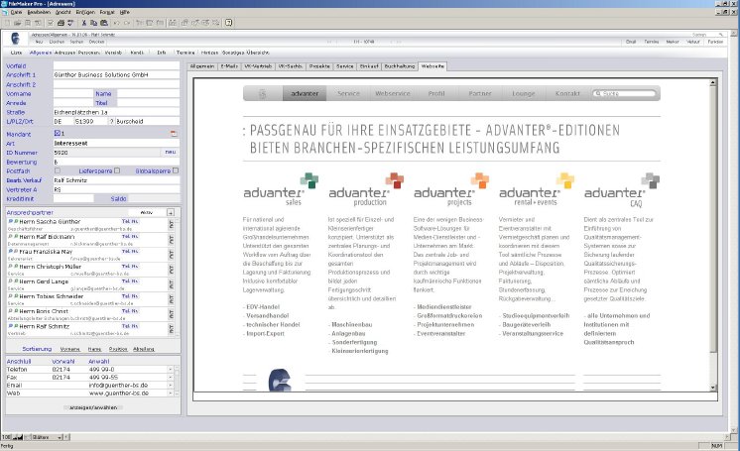Viewport: 740px width, 451px height.
Task: Click the advanter CAQ logo
Action: point(622,190)
